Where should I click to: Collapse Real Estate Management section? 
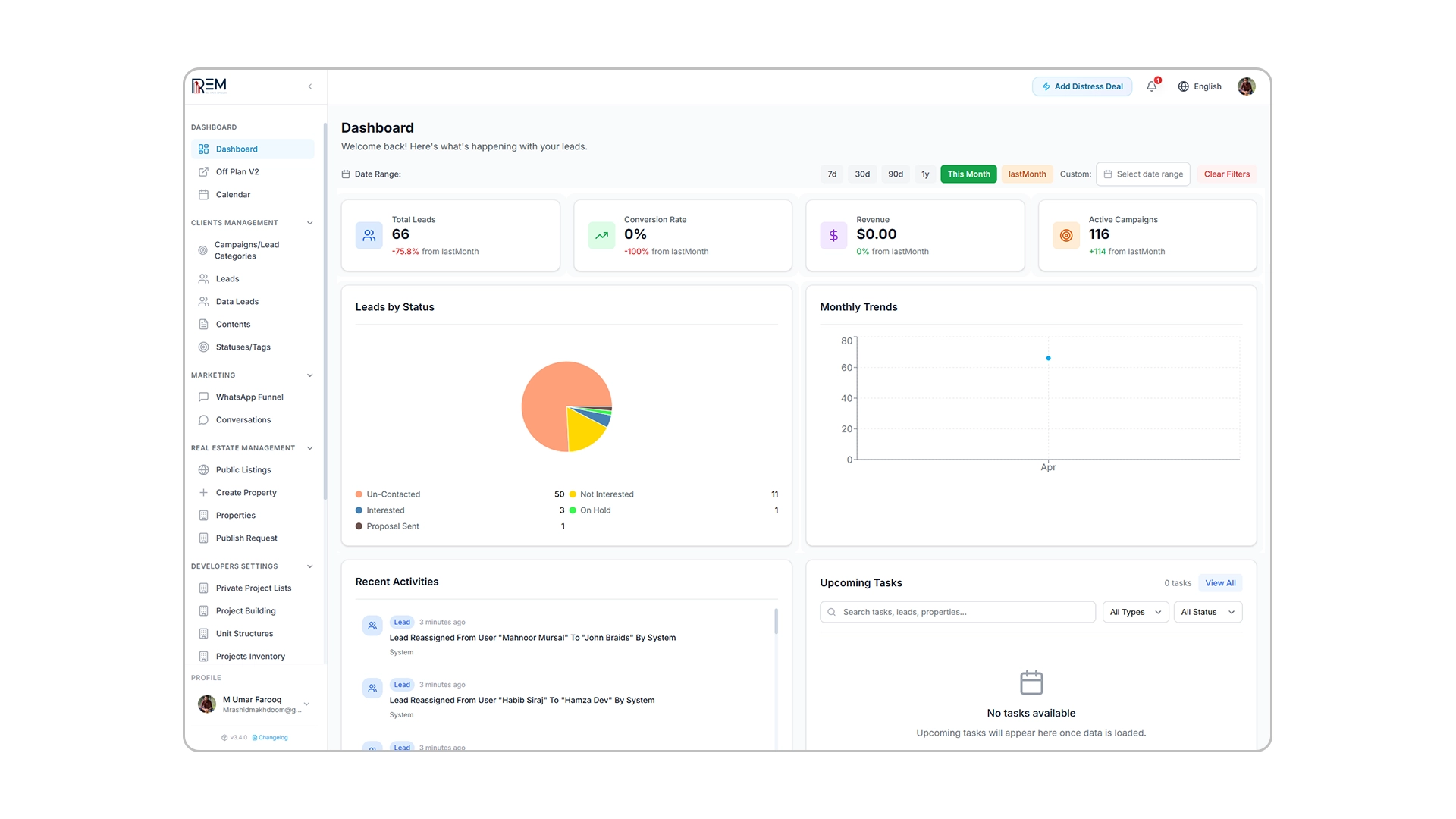(309, 448)
